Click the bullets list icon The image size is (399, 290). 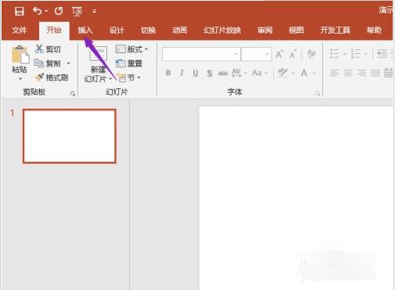(334, 54)
